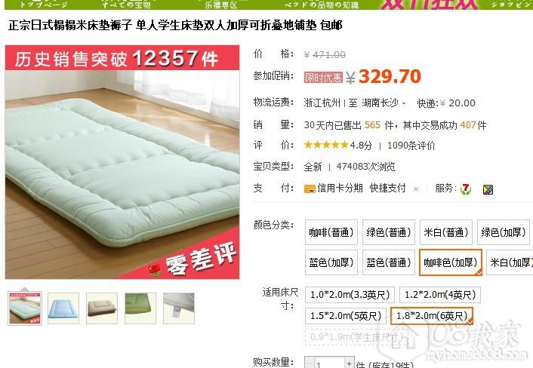
Task: Select the brown mattress thumbnail
Action: click(102, 308)
